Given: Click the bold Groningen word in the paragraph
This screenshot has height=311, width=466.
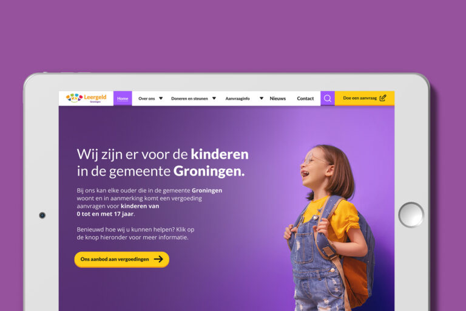Looking at the screenshot, I should click(x=207, y=191).
